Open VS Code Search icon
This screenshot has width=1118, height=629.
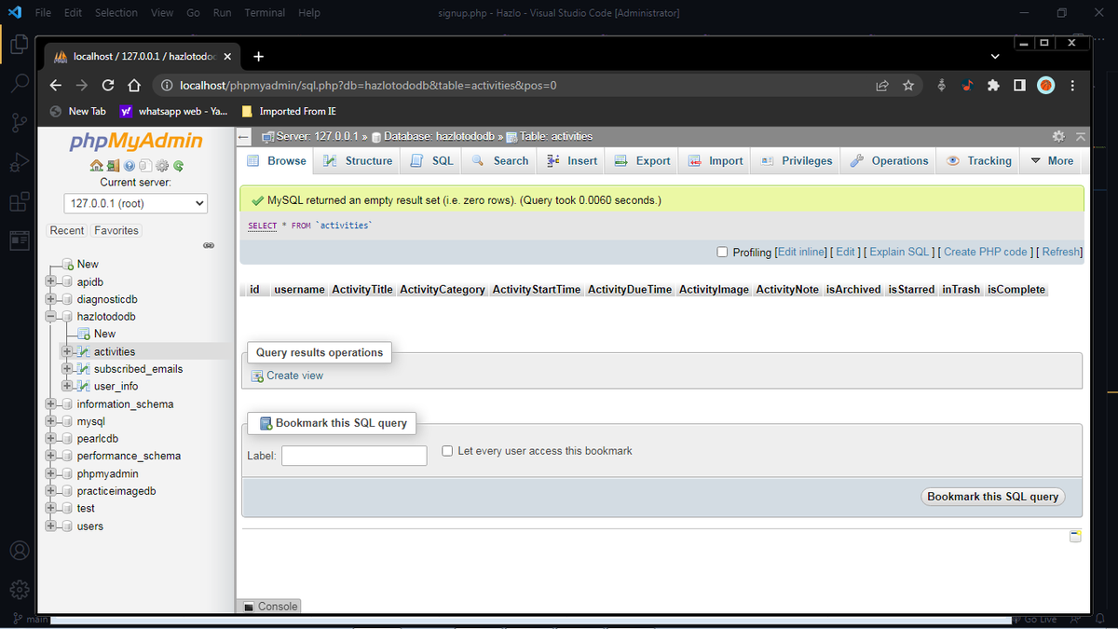click(19, 83)
